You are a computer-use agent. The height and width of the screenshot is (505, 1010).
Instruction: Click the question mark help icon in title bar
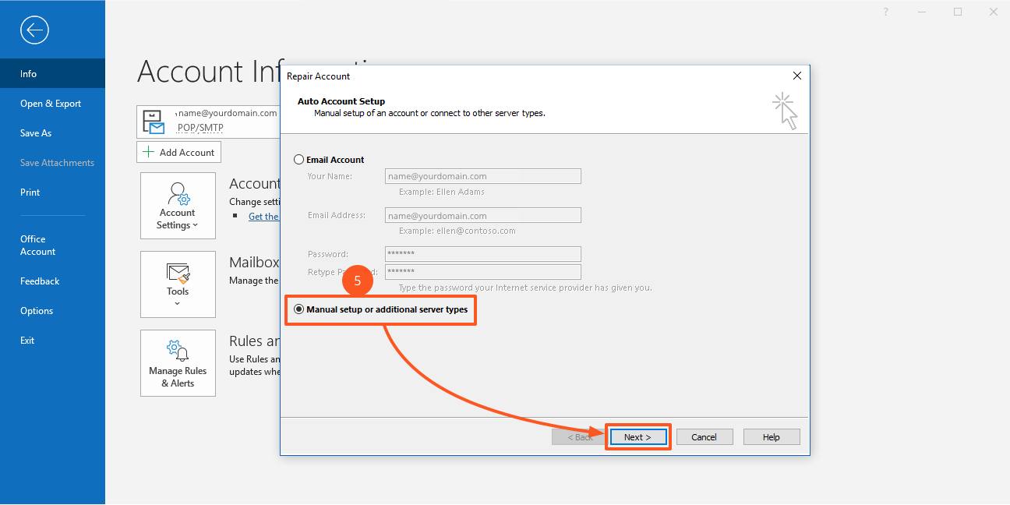[886, 12]
